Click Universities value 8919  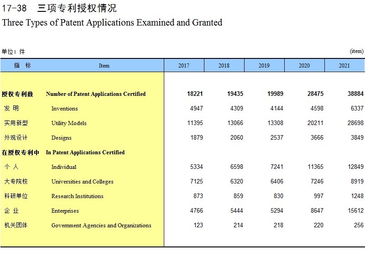357,181
